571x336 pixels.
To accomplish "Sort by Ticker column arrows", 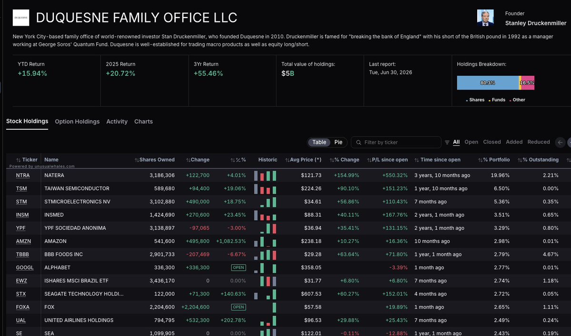I will (x=18, y=160).
